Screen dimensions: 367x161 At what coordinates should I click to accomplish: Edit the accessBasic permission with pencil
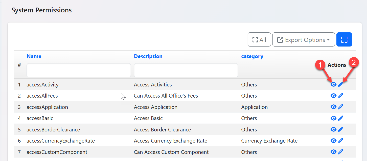(340, 118)
